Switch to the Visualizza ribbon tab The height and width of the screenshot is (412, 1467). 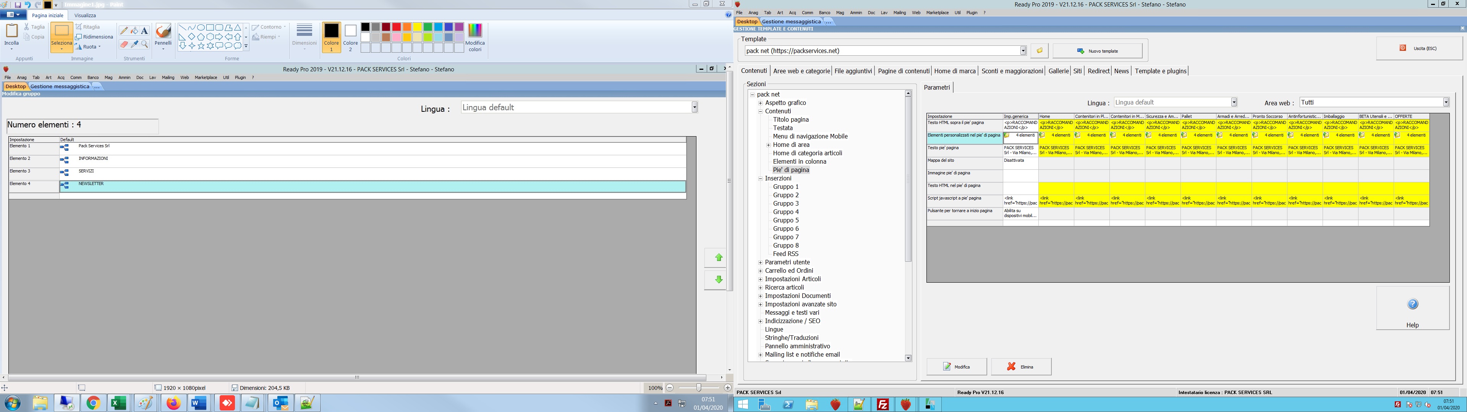(x=86, y=15)
